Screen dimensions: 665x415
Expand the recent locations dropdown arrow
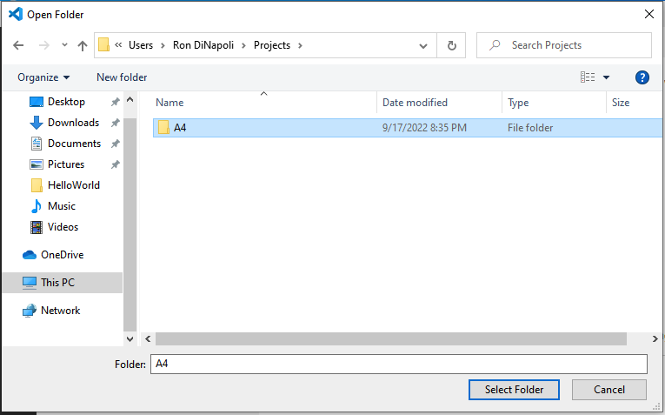[63, 45]
